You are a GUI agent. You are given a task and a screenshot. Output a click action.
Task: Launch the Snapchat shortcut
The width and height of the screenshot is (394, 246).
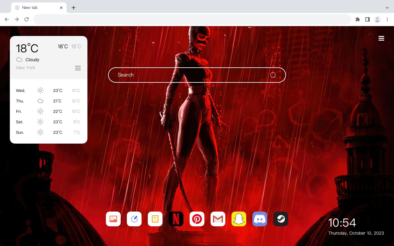point(239,219)
